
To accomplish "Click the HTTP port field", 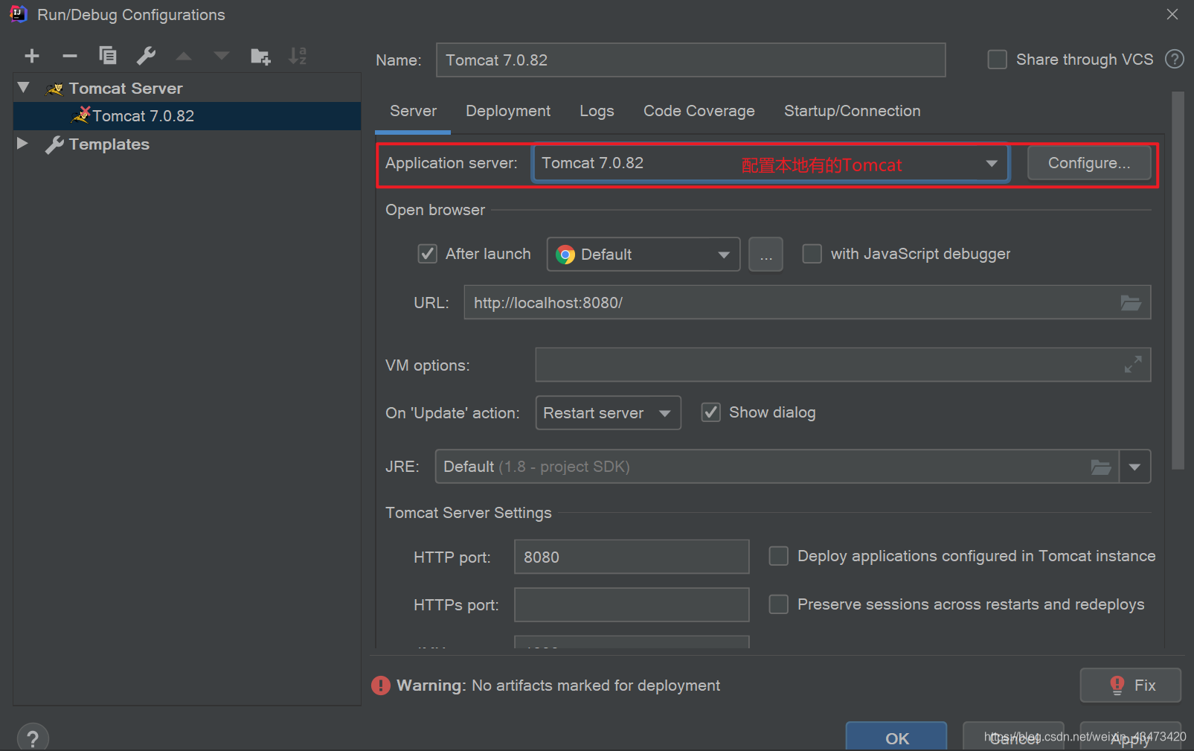I will click(x=632, y=557).
